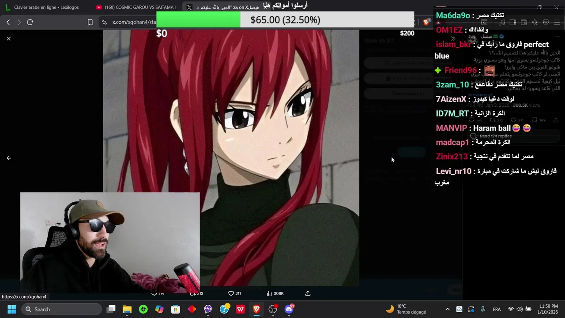Open Microsoft Store from the taskbar
565x318 pixels.
click(x=176, y=309)
